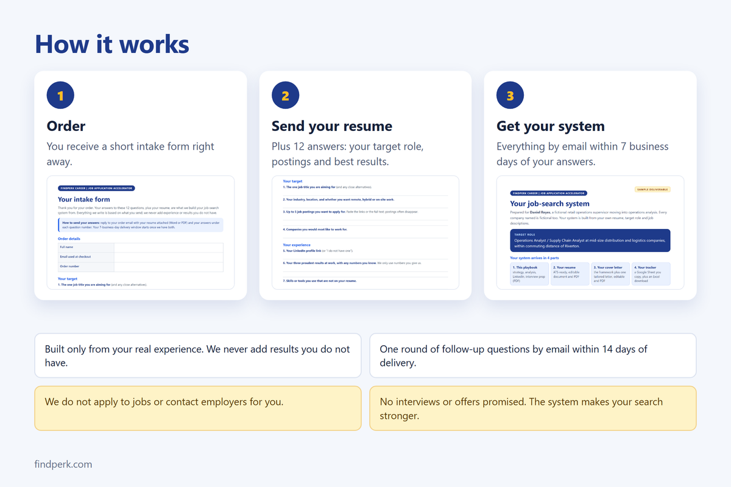Click question "6. Your three proudest results at work"
This screenshot has height=487, width=731.
click(352, 263)
